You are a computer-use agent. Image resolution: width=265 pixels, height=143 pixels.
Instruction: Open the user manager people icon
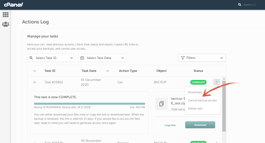pyautogui.click(x=6, y=24)
